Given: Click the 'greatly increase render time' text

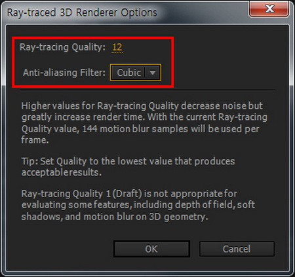Looking at the screenshot, I should pos(83,117).
